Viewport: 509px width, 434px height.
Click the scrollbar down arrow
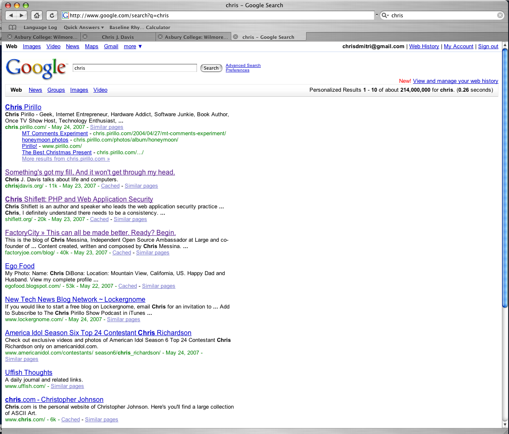pos(505,424)
